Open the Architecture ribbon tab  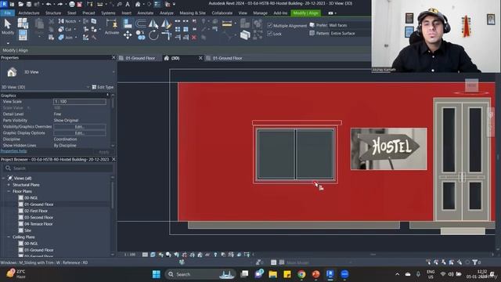click(29, 13)
